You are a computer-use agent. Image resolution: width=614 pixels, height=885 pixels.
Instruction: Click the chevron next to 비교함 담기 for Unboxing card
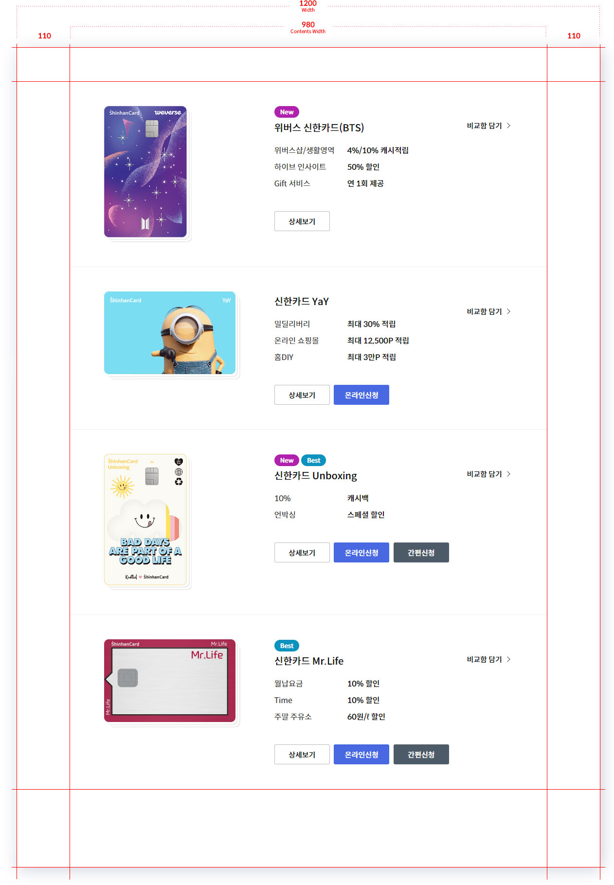coord(508,474)
